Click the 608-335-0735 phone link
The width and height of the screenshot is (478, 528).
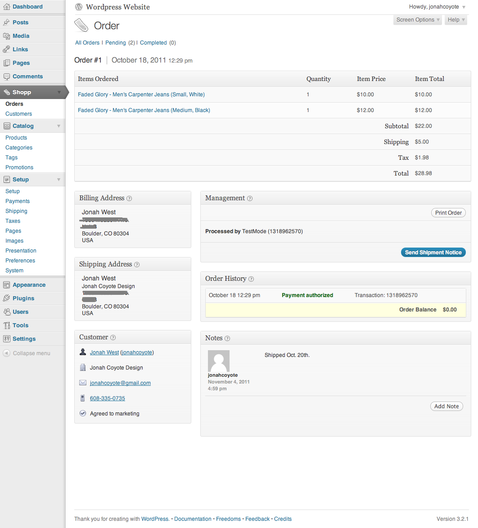(x=108, y=398)
